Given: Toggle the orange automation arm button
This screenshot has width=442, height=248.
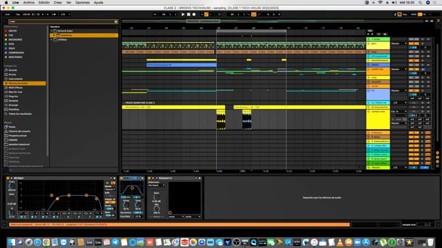Looking at the screenshot, I should coord(206,14).
